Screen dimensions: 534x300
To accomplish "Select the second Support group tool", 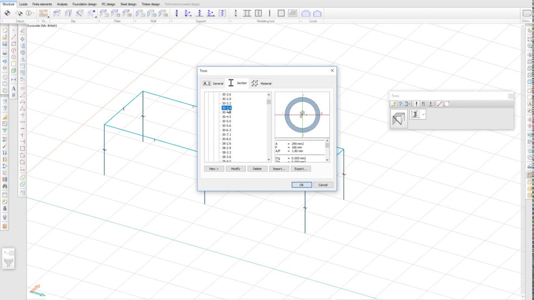I will click(188, 13).
